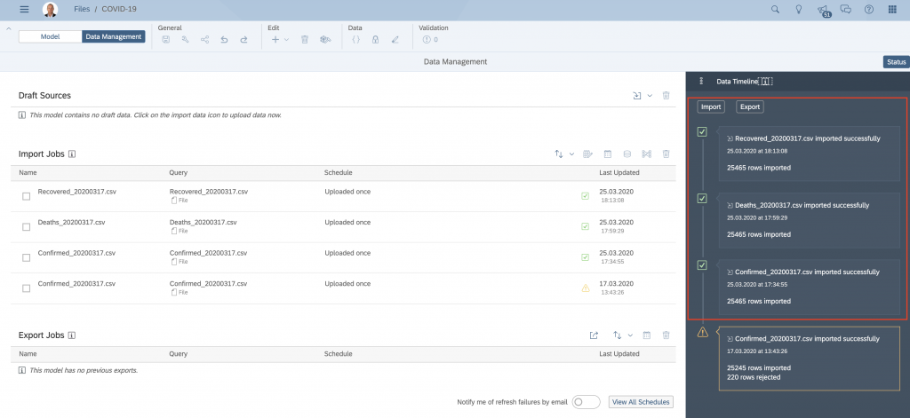
Task: Click the info icon beside Export Jobs heading
Action: coord(72,335)
